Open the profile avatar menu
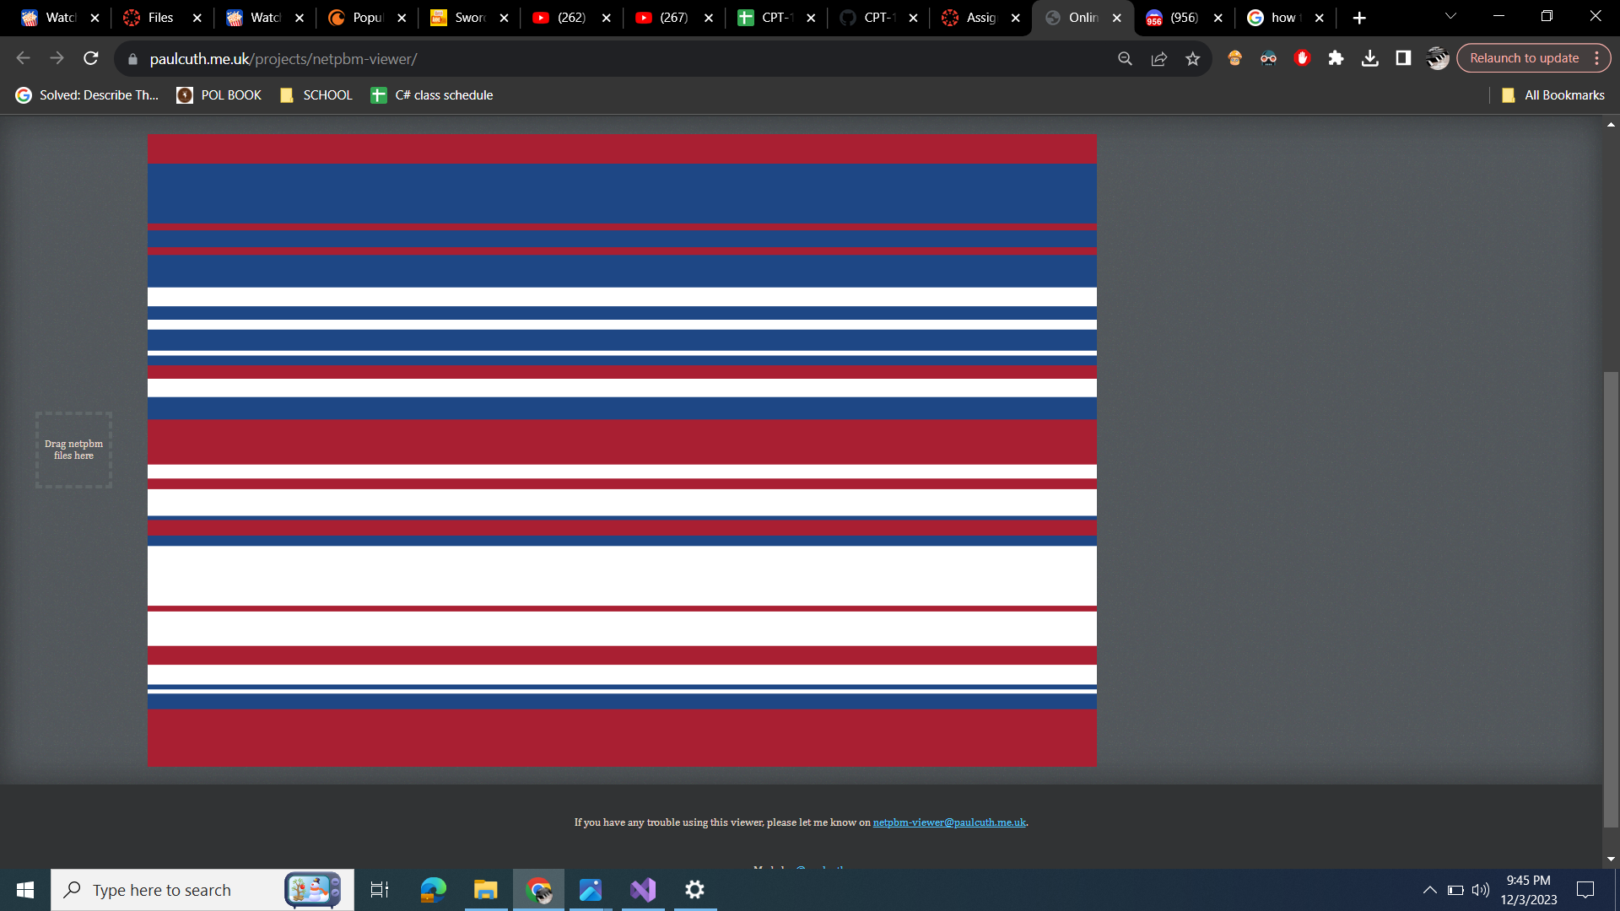The width and height of the screenshot is (1620, 911). [1438, 58]
